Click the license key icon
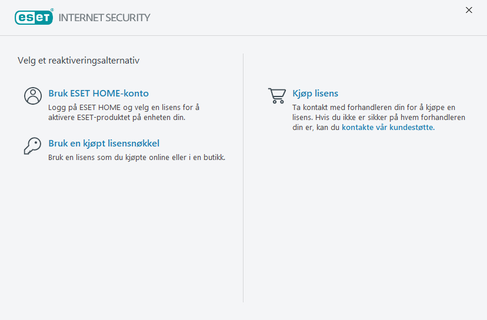This screenshot has height=320, width=487. pos(33,146)
